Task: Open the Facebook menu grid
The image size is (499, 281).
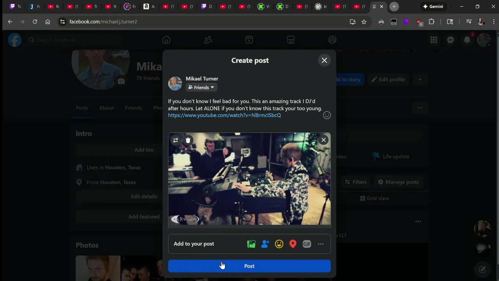Action: coord(434,40)
